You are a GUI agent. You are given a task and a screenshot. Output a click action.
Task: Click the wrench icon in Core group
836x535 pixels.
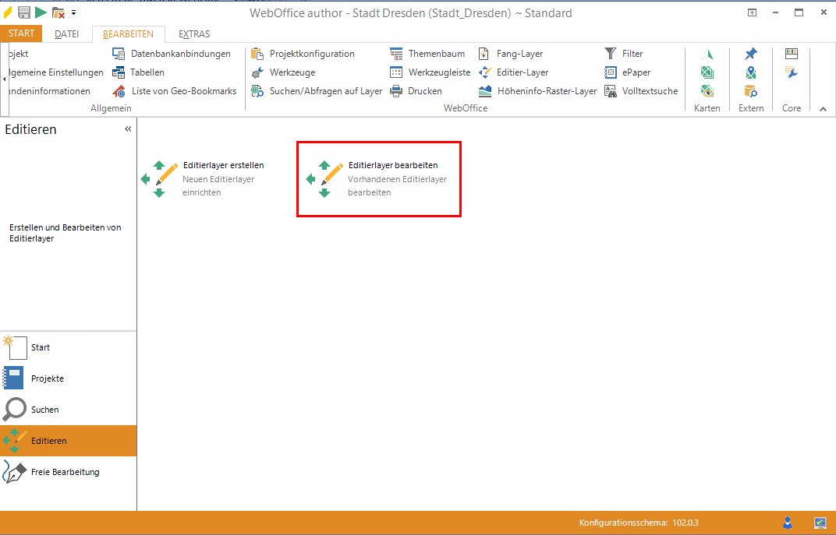click(x=792, y=72)
